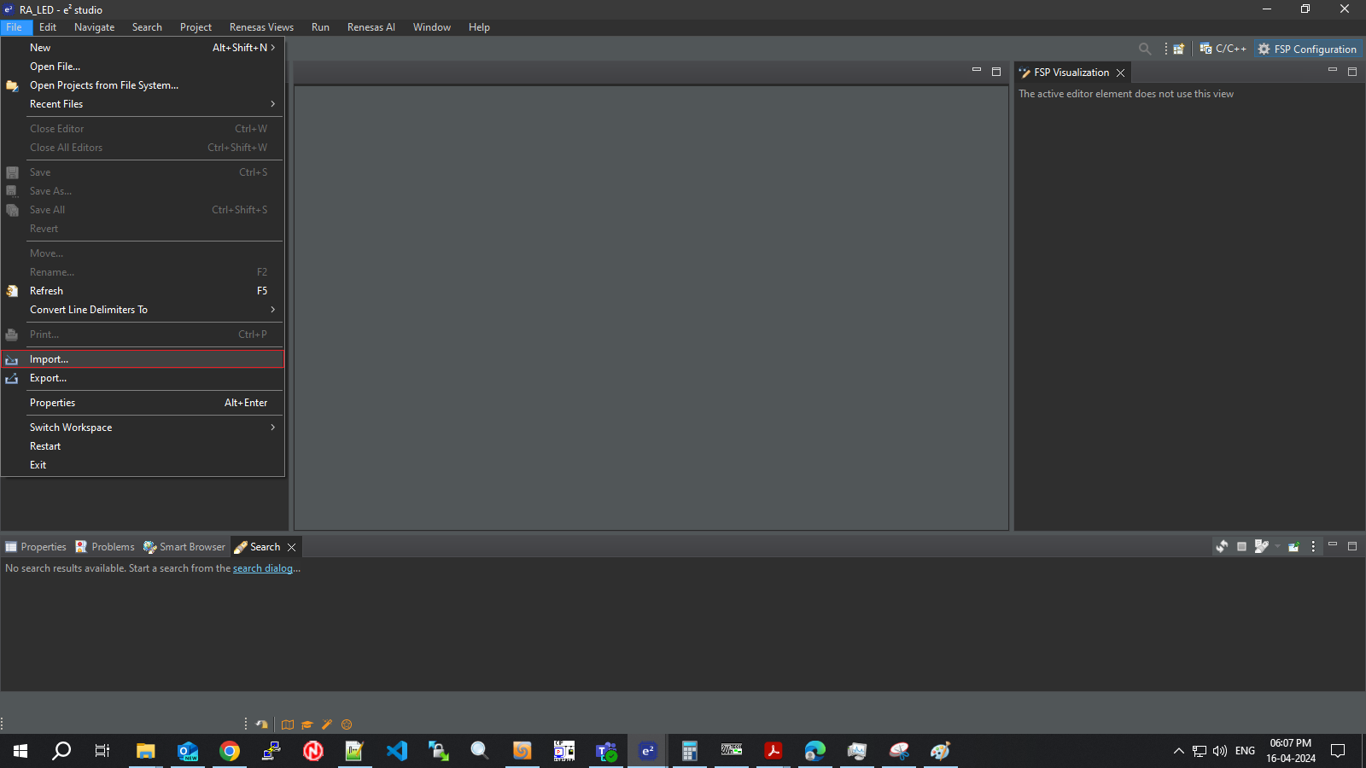Close the FSP Visualization tab

[x=1121, y=73]
